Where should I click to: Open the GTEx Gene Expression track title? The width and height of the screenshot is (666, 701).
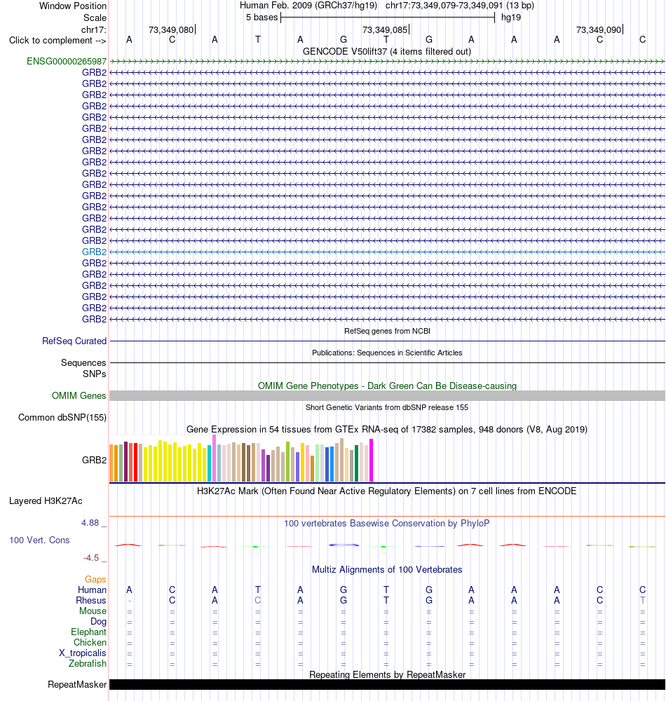387,429
